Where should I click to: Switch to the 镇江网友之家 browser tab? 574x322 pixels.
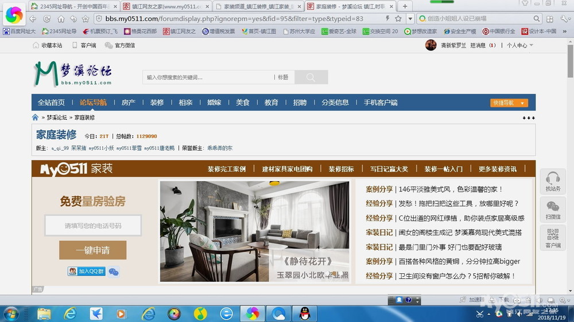pos(166,6)
